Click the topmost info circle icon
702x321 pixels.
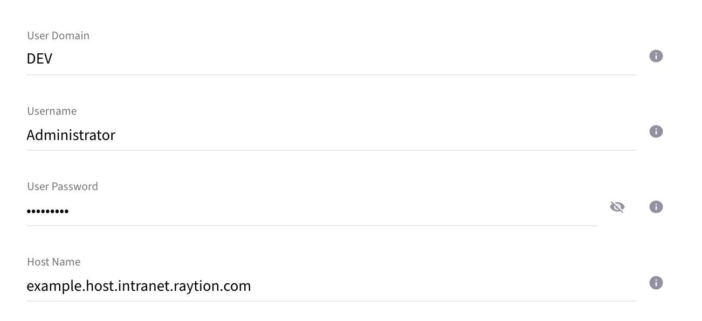(656, 56)
